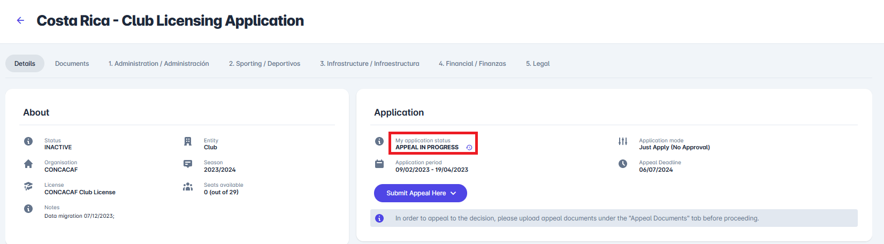This screenshot has width=884, height=244.
Task: Click the status info icon in About
Action: pyautogui.click(x=28, y=141)
